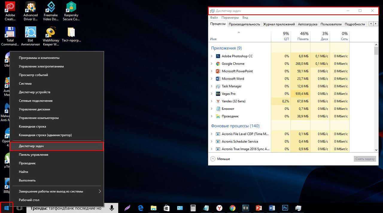Click the microphone icon in search bar
Image resolution: width=383 pixels, height=213 pixels.
(112, 208)
